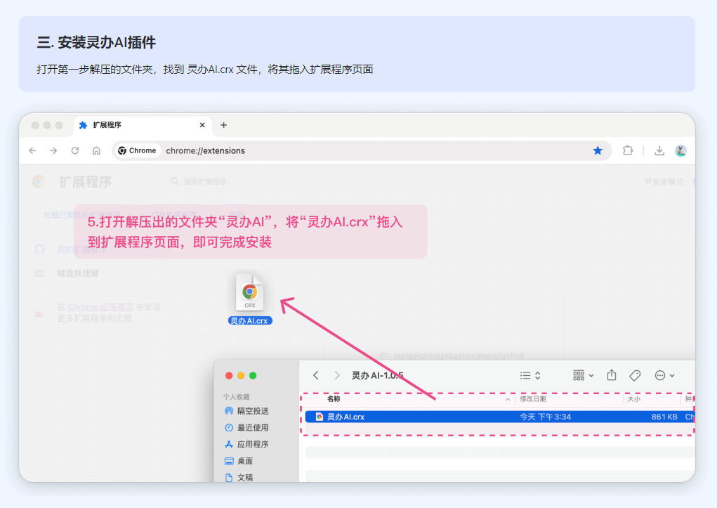Select the 灵办AI.crx file icon on extensions page

250,293
